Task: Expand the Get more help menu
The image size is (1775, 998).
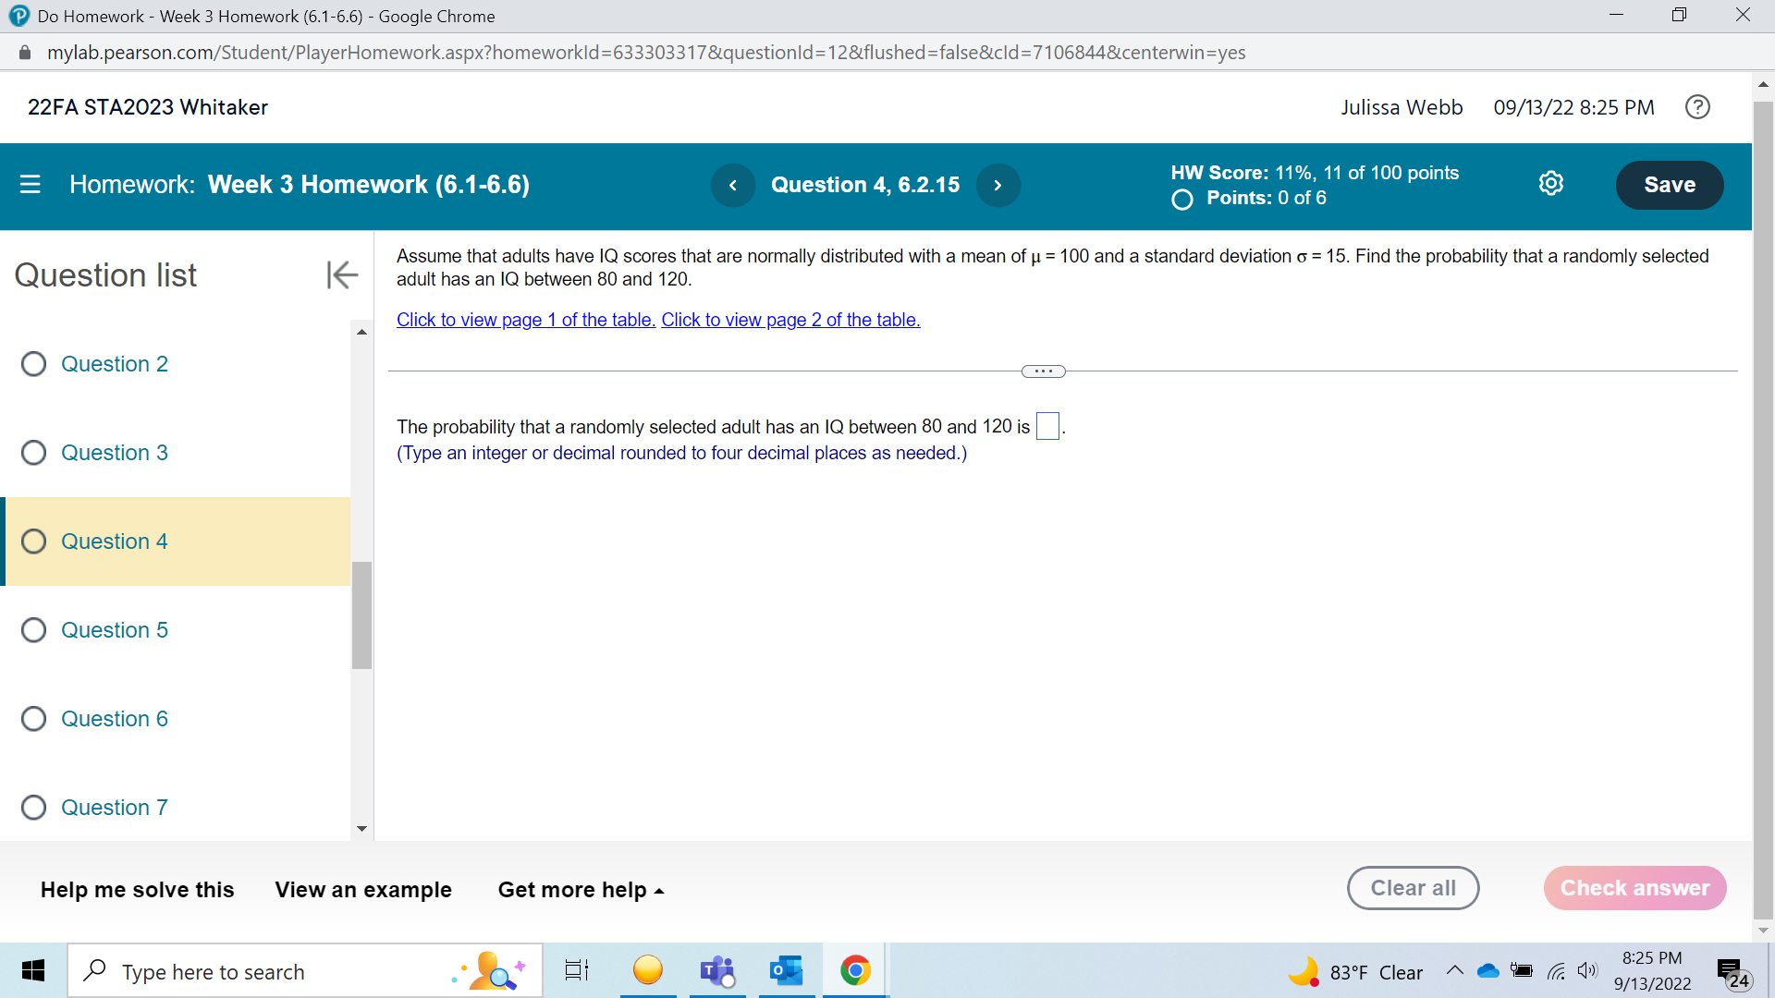Action: coord(581,890)
